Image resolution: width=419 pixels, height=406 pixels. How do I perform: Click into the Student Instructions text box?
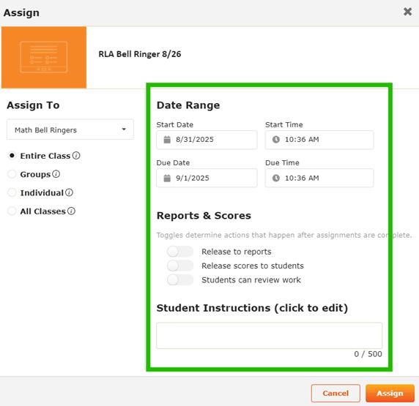click(269, 336)
